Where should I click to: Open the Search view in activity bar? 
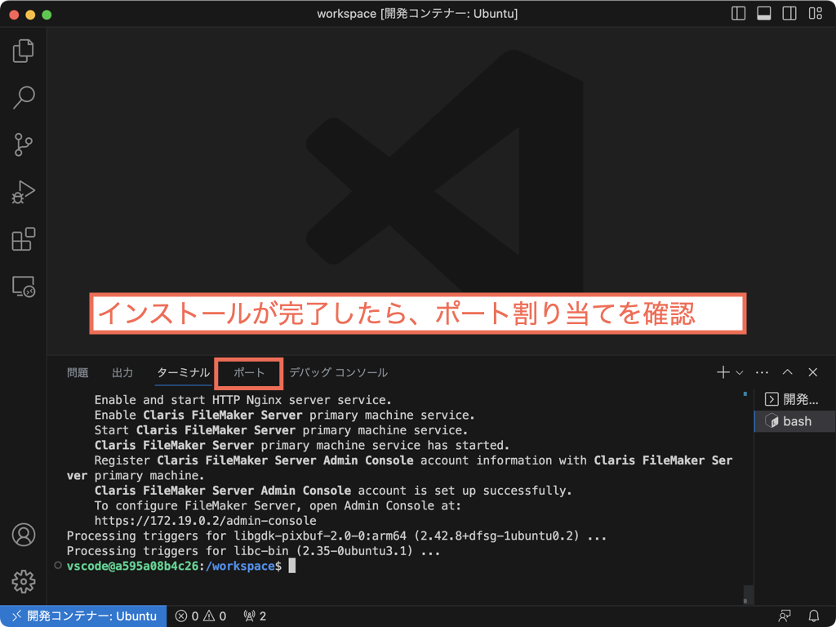coord(24,98)
